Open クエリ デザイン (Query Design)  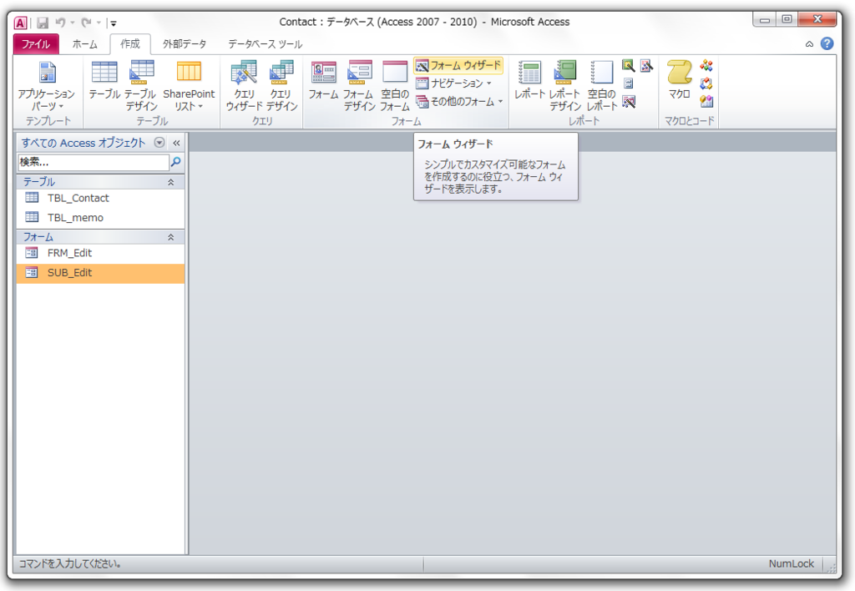coord(281,86)
